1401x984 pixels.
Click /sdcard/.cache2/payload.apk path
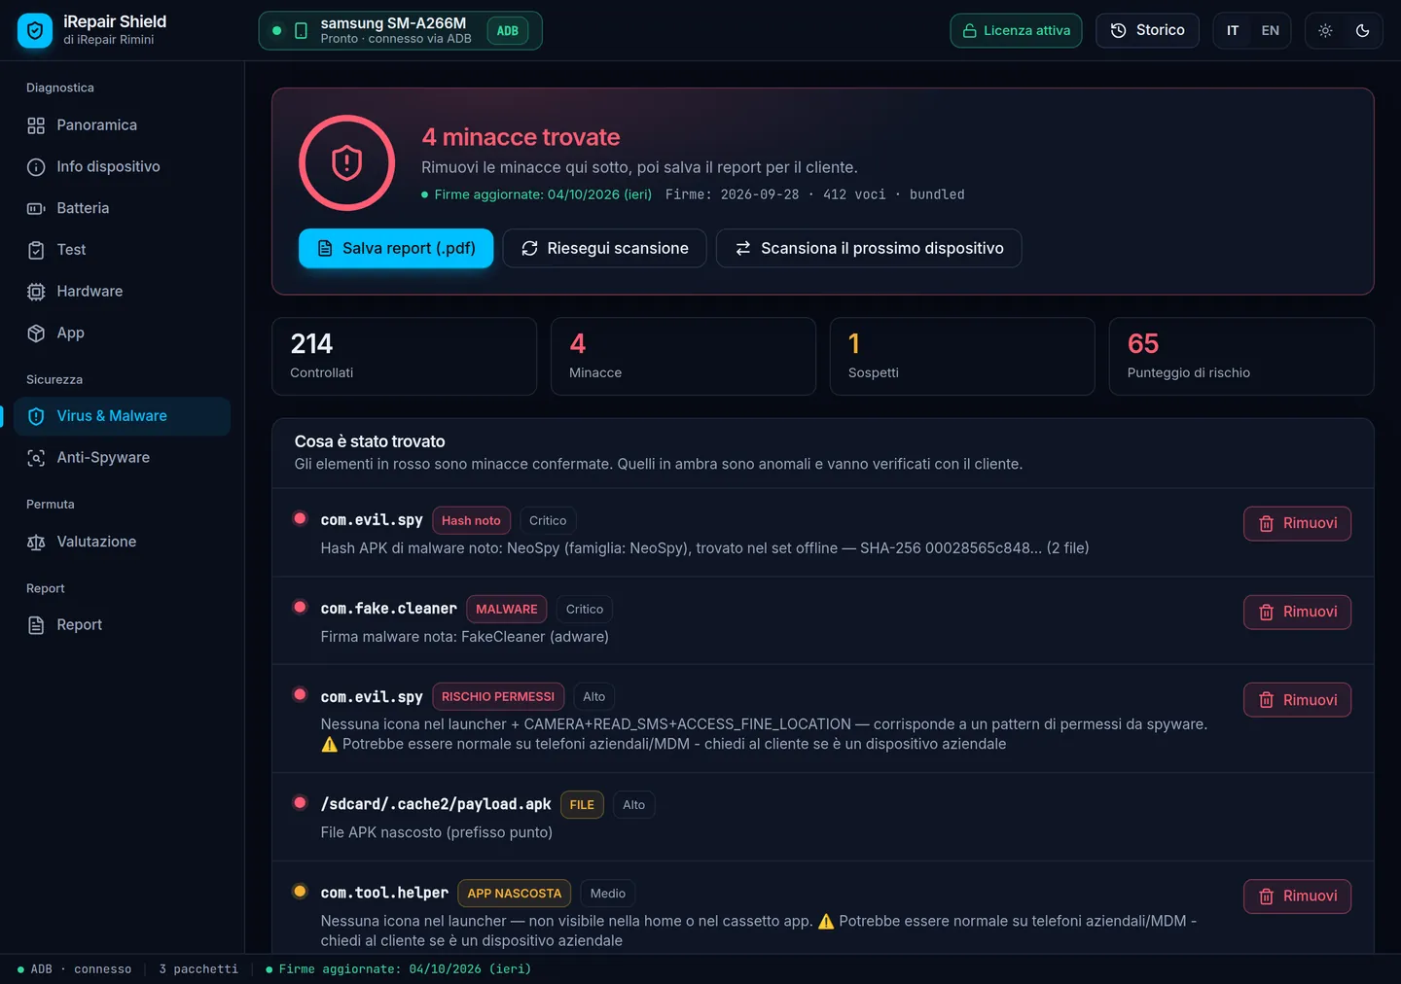point(436,804)
